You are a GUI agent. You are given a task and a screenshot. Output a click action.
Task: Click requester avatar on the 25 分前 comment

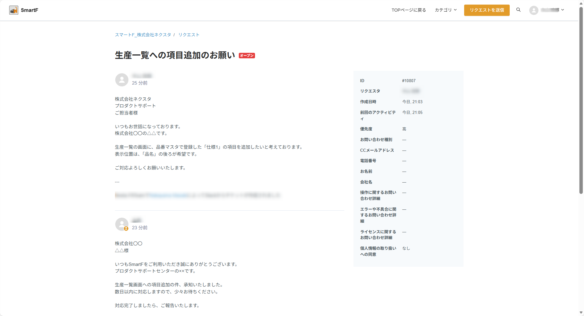click(x=122, y=80)
